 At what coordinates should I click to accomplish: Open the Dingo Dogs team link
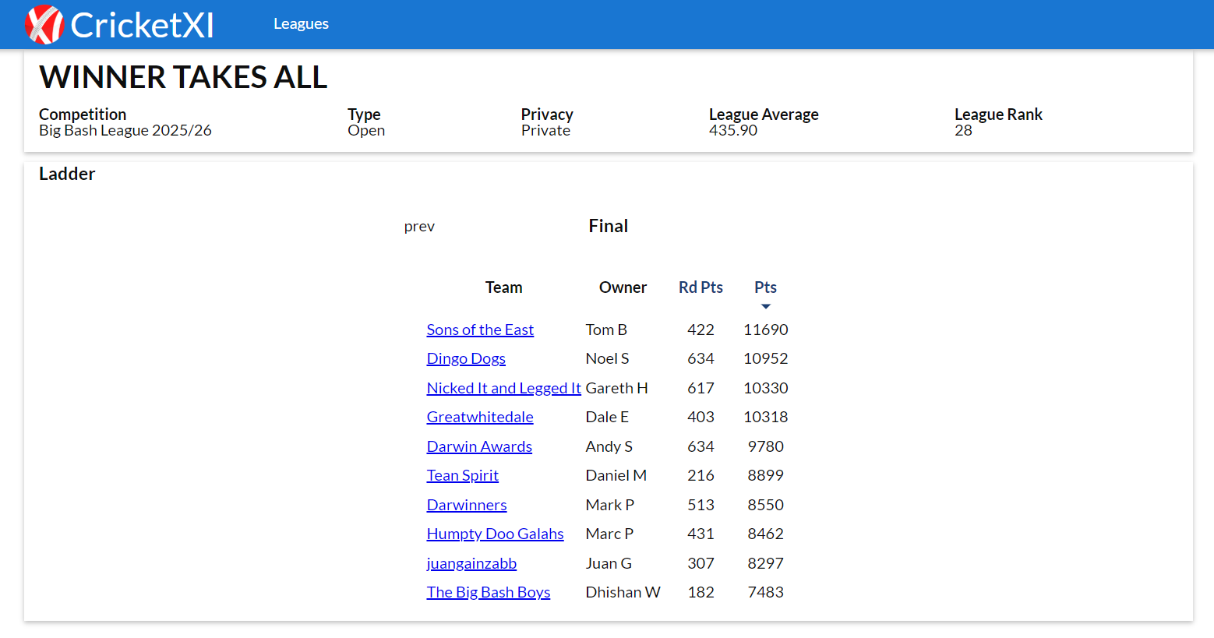click(x=466, y=358)
